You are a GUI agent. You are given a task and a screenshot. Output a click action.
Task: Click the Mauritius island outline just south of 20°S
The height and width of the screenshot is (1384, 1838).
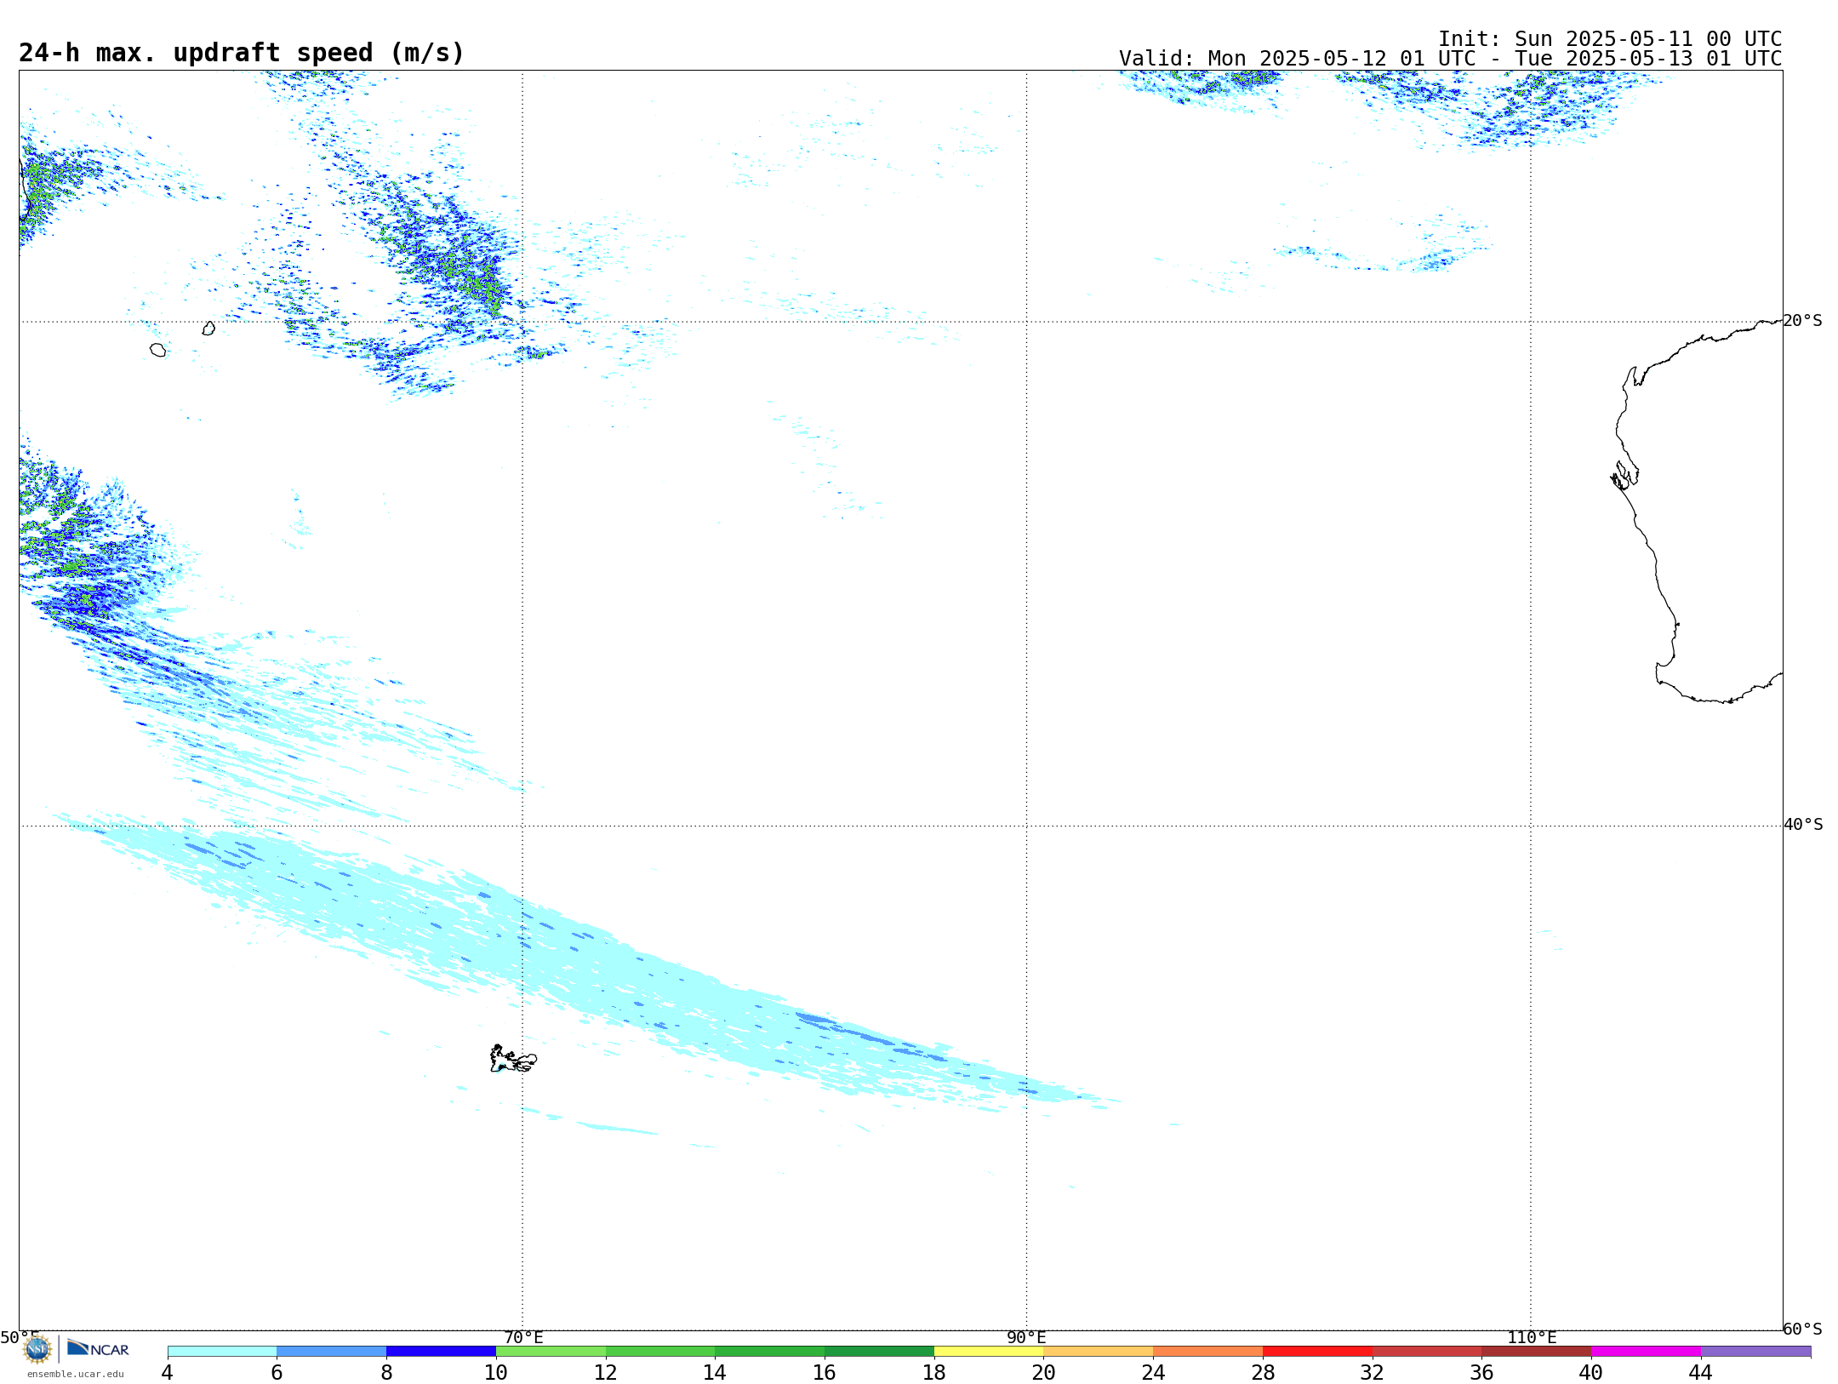point(208,328)
